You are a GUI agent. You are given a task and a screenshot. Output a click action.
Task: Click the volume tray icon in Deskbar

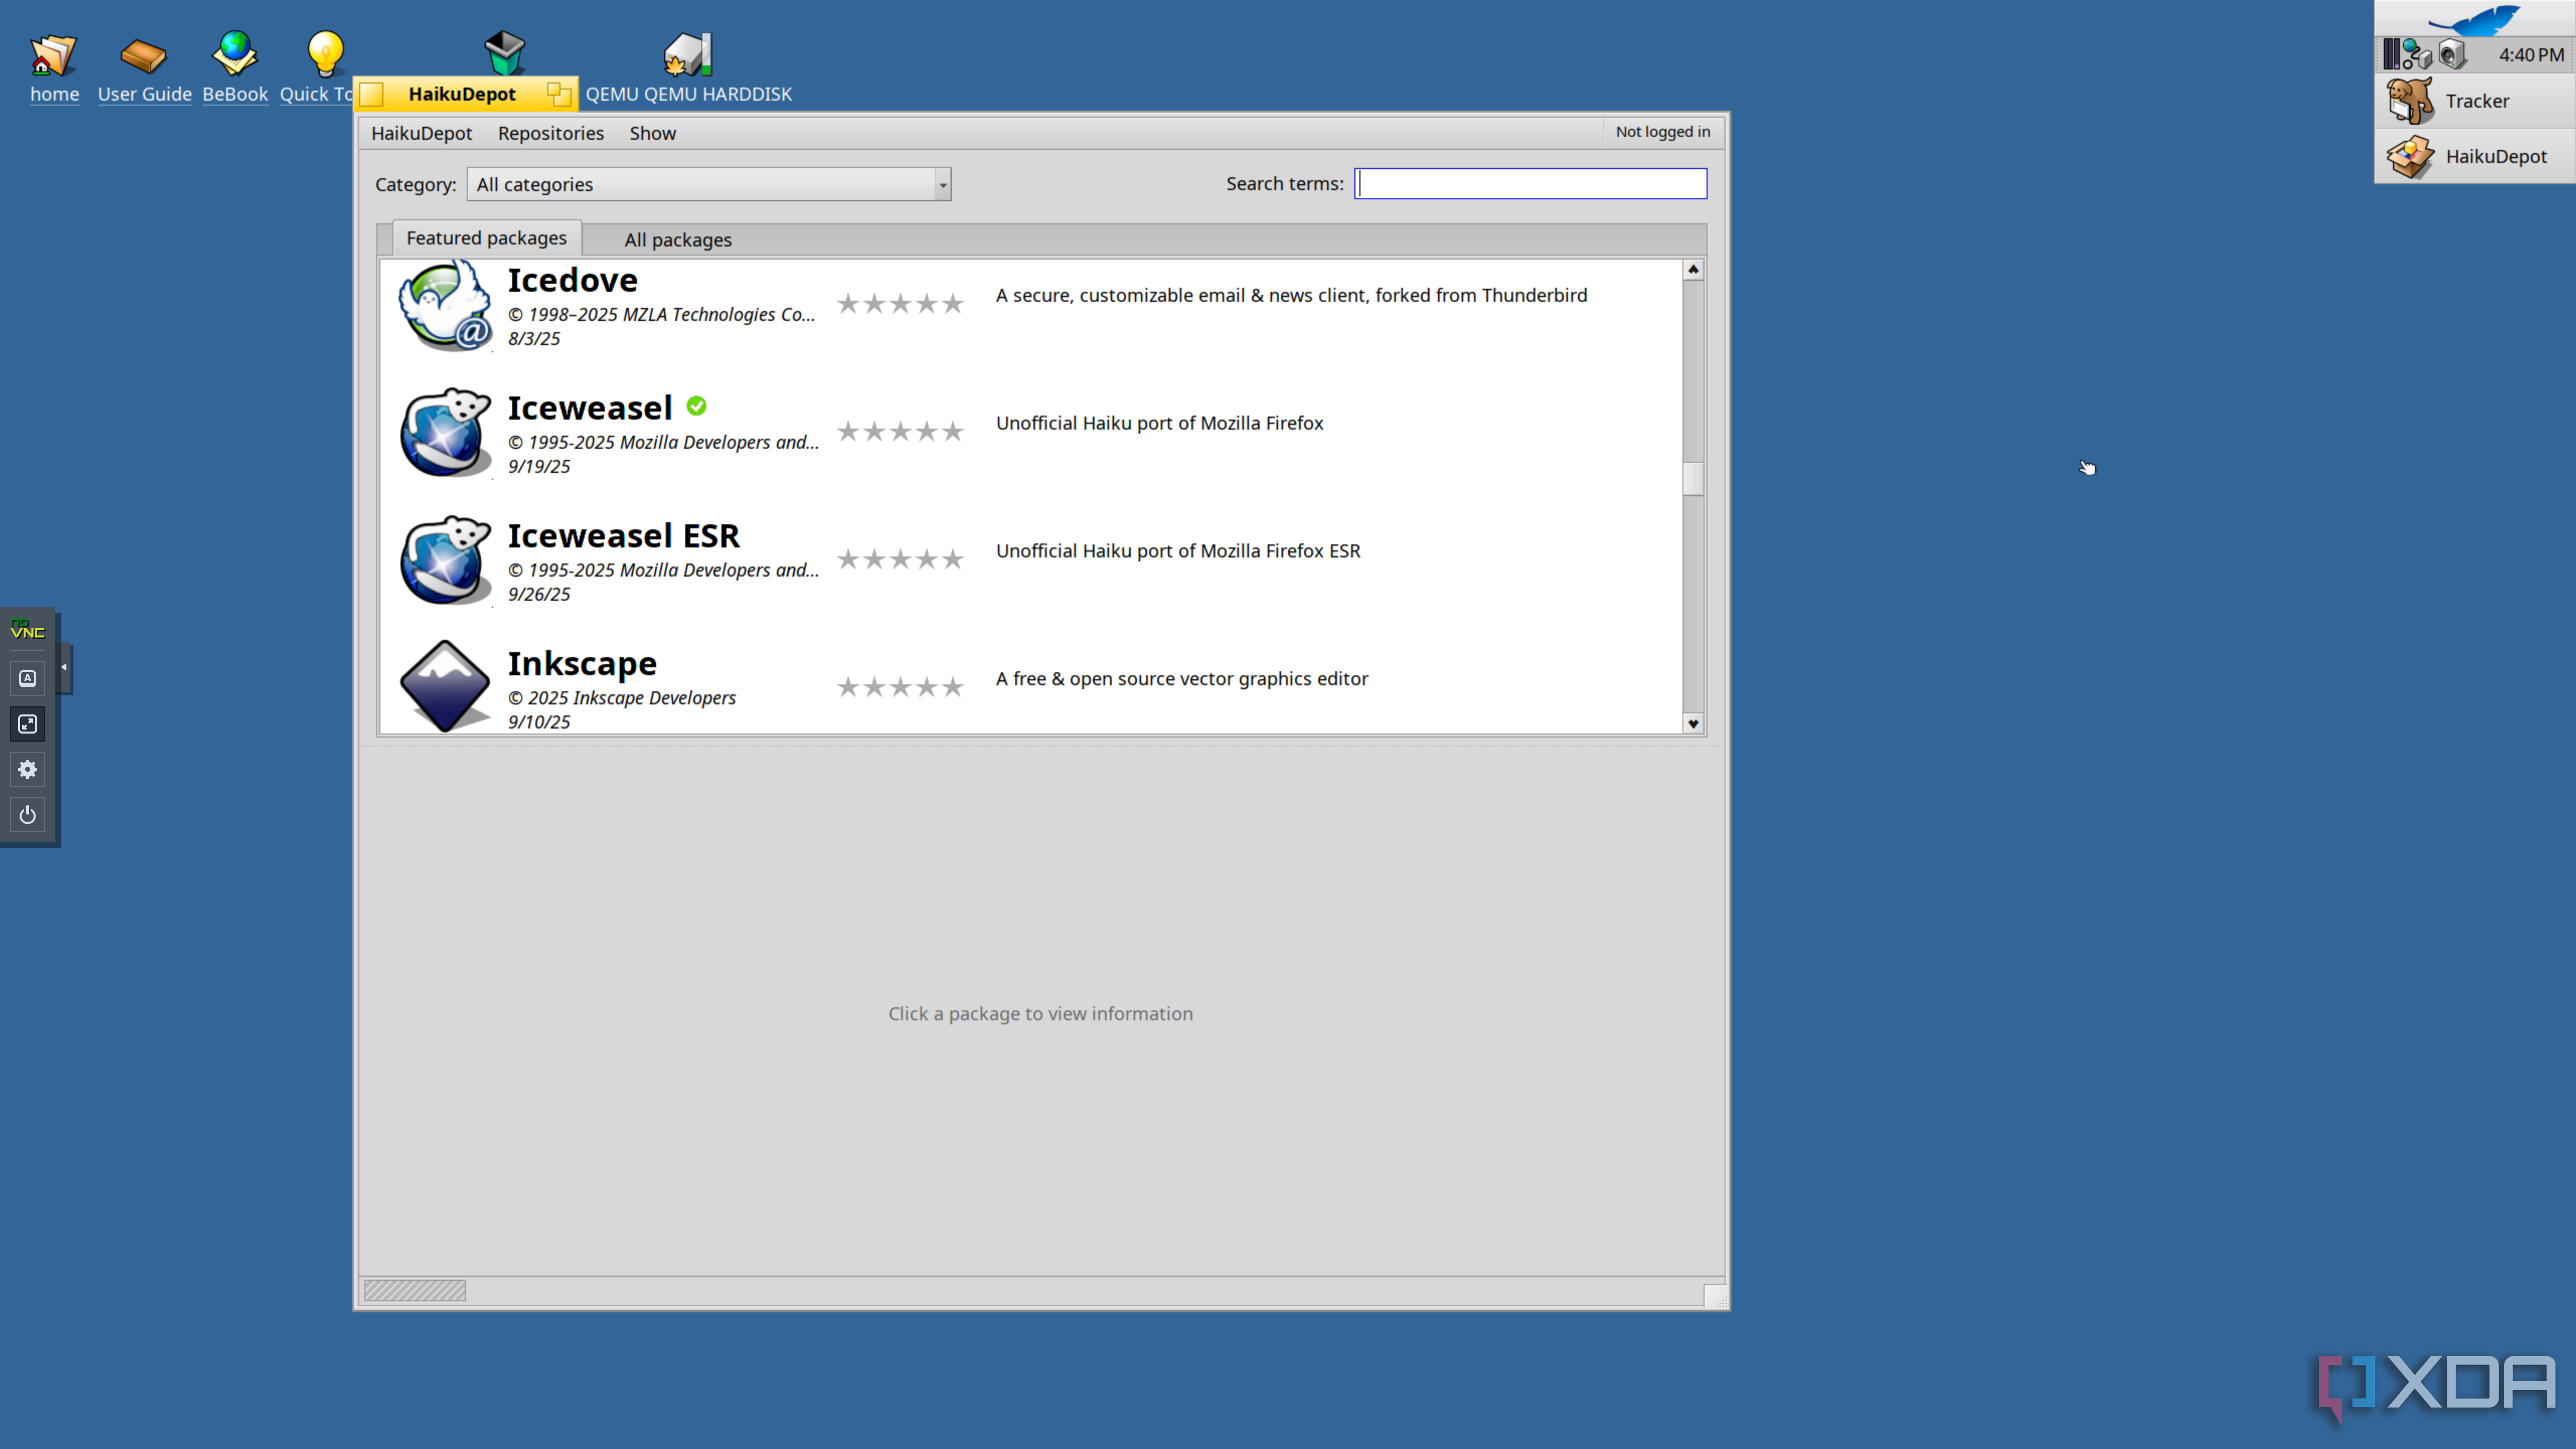coord(2452,54)
